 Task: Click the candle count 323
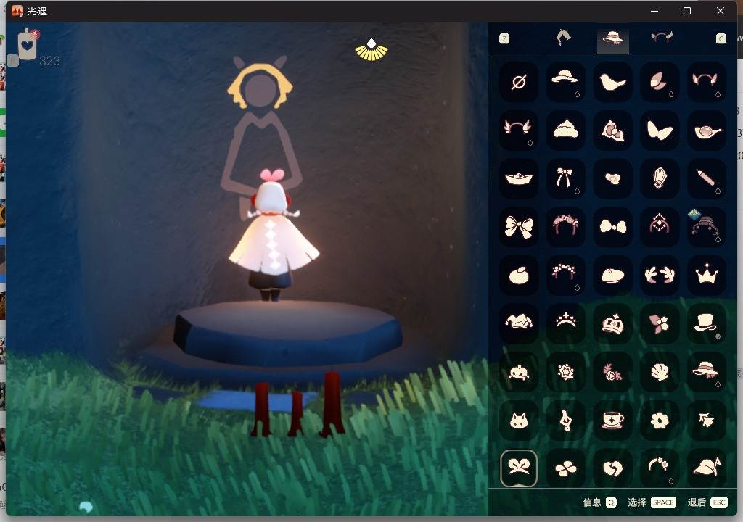coord(50,61)
